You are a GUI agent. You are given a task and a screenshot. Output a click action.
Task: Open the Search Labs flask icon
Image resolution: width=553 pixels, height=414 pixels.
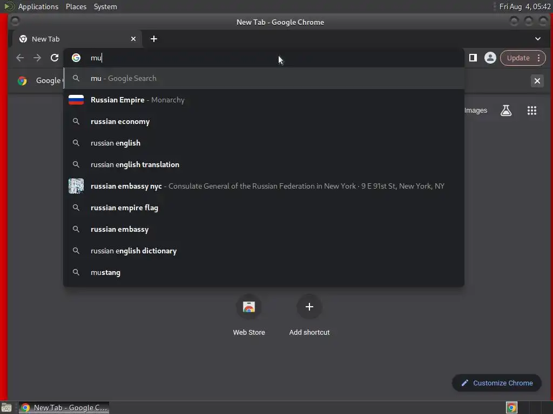pyautogui.click(x=506, y=111)
